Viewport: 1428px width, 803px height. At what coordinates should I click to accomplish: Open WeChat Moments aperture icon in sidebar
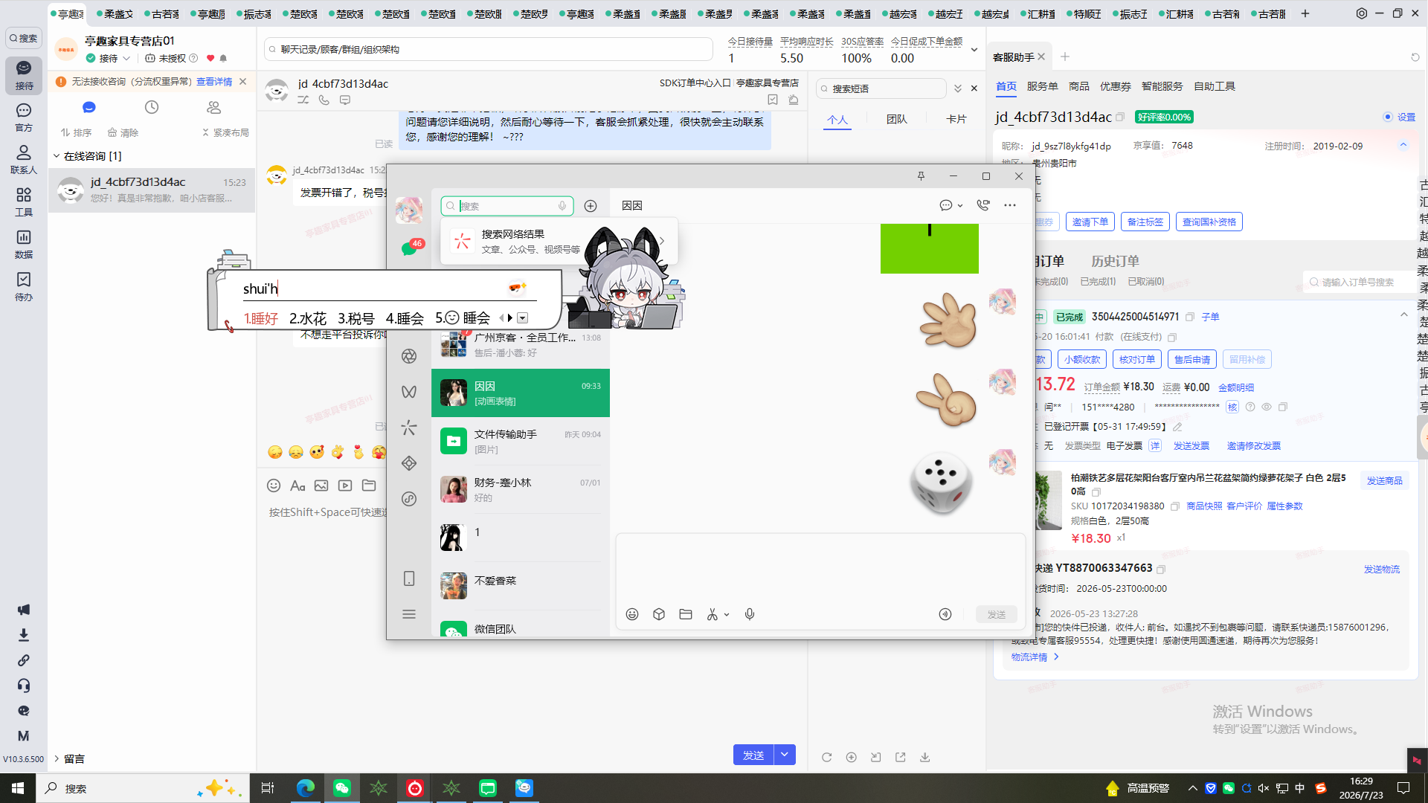[x=409, y=356]
